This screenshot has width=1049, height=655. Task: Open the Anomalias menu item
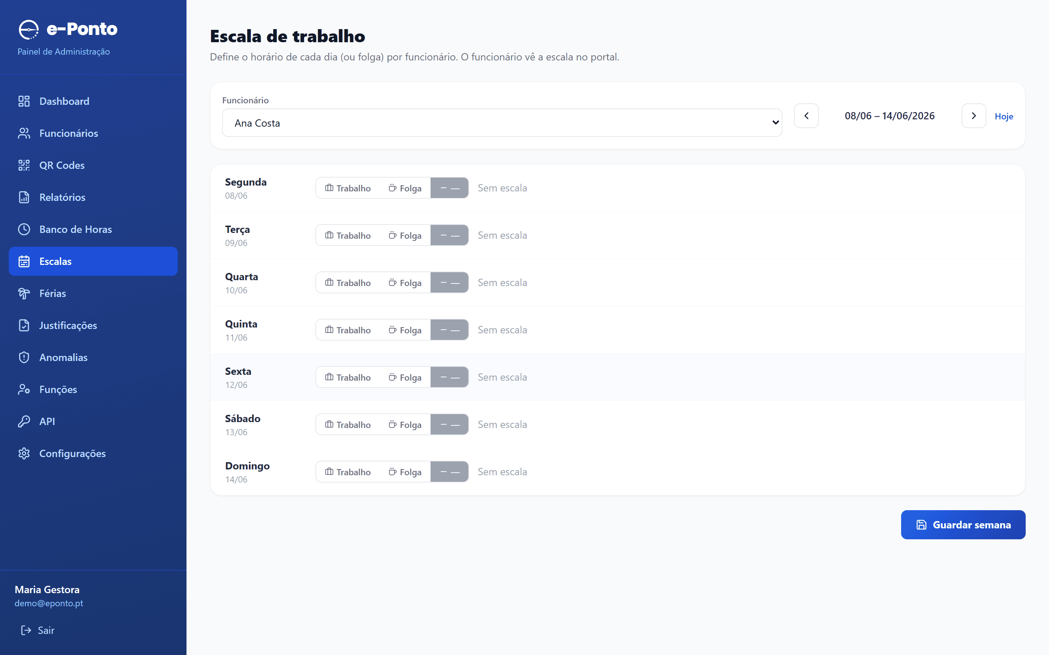coord(93,357)
